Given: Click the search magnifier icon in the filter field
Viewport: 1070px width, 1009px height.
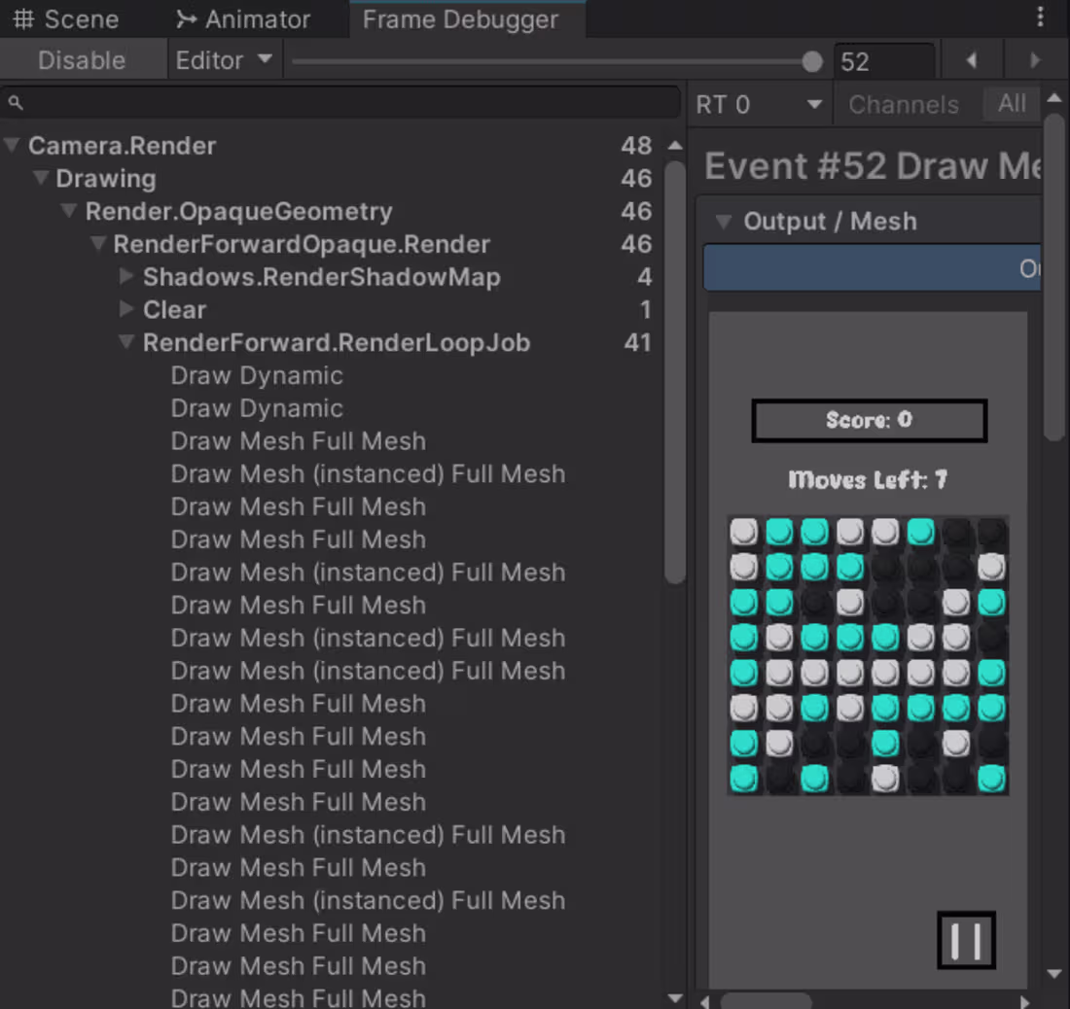Looking at the screenshot, I should pos(16,102).
